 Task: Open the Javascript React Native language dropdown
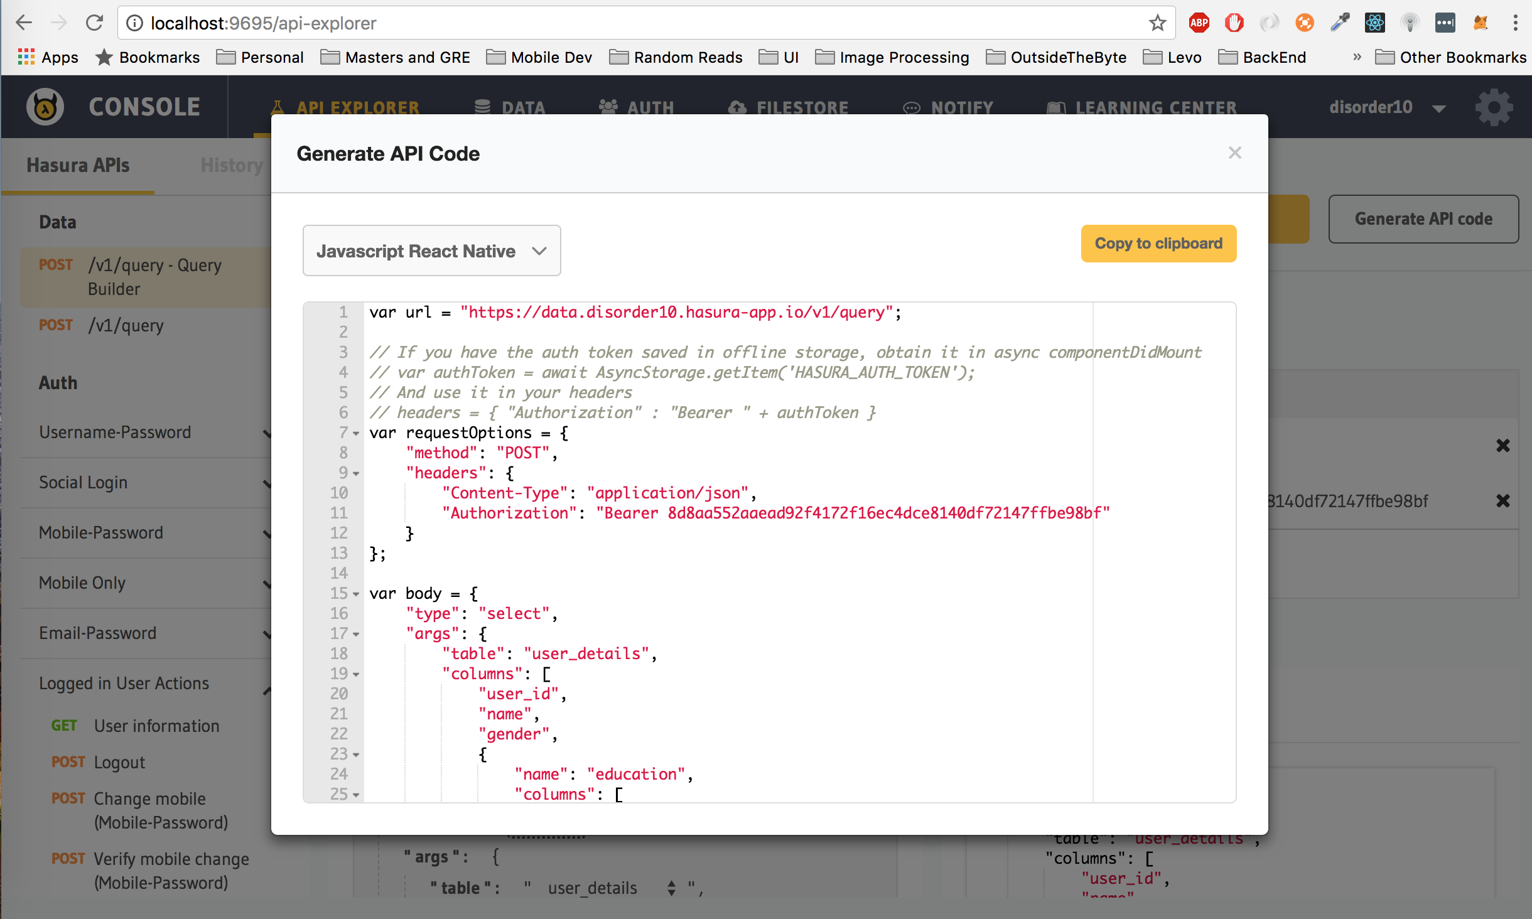(x=431, y=250)
